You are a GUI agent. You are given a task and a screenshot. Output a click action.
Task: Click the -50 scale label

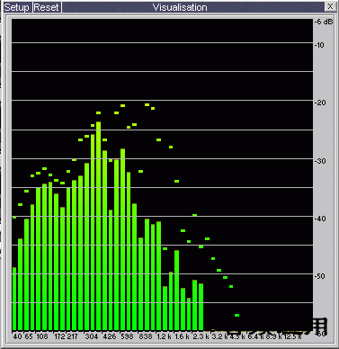tap(320, 276)
